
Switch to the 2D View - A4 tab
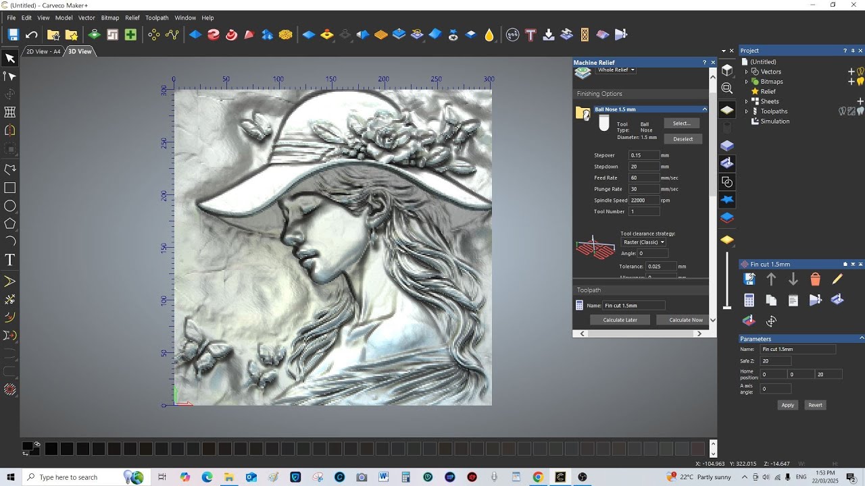(43, 51)
